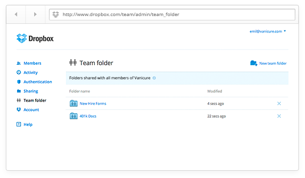Go to the Sharing section
305x178 pixels.
pos(31,91)
